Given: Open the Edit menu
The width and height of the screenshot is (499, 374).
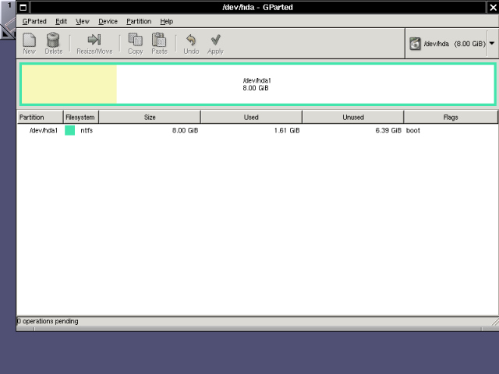Looking at the screenshot, I should pos(61,21).
